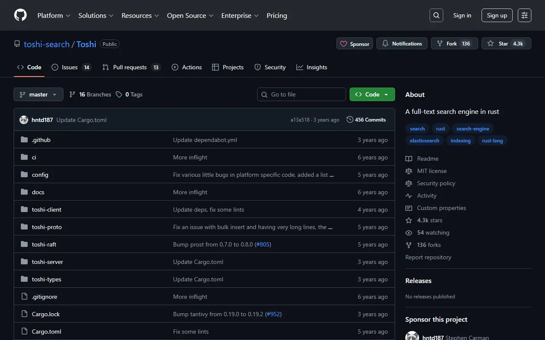Screen dimensions: 545x340
Task: Switch to the Issues tab
Action: click(x=71, y=67)
